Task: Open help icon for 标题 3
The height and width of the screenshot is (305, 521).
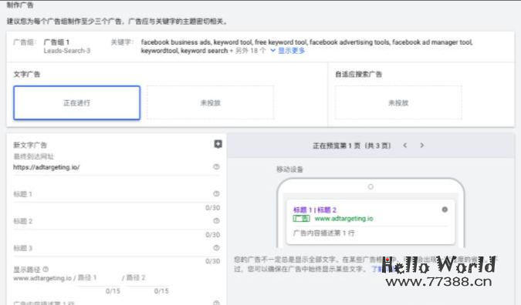Action: pyautogui.click(x=216, y=248)
